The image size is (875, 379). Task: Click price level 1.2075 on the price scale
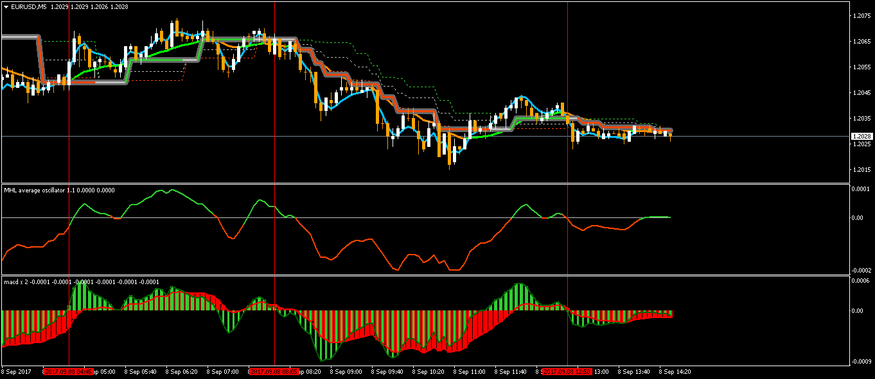tap(861, 15)
